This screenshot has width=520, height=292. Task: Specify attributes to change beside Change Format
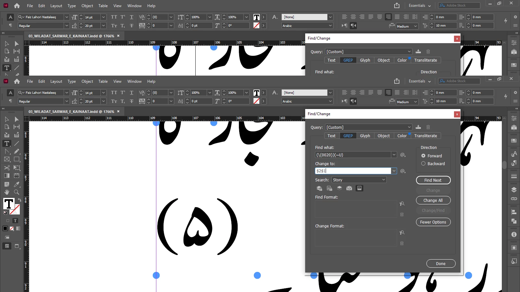[402, 233]
